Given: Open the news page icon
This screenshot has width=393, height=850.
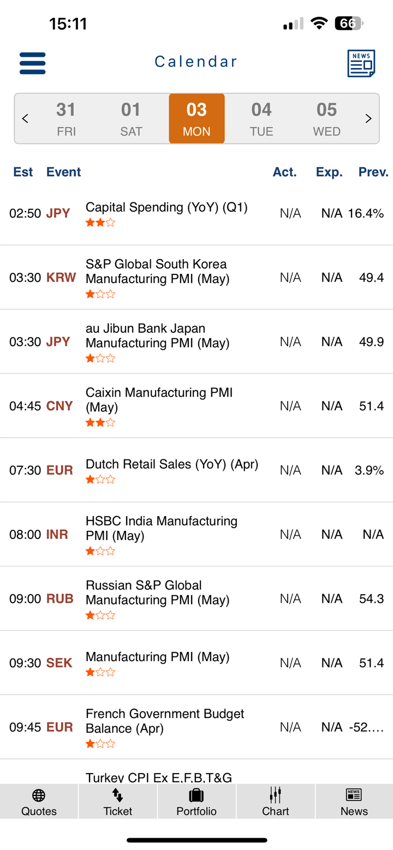Looking at the screenshot, I should click(x=361, y=63).
